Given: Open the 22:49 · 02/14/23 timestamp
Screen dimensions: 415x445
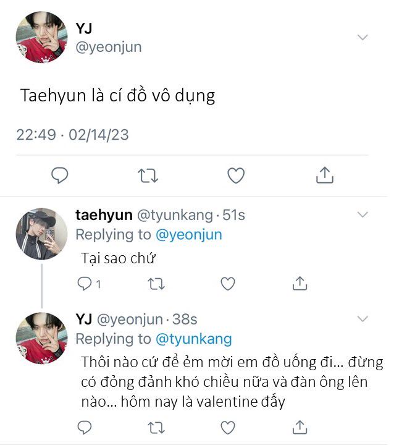Looking at the screenshot, I should [72, 134].
